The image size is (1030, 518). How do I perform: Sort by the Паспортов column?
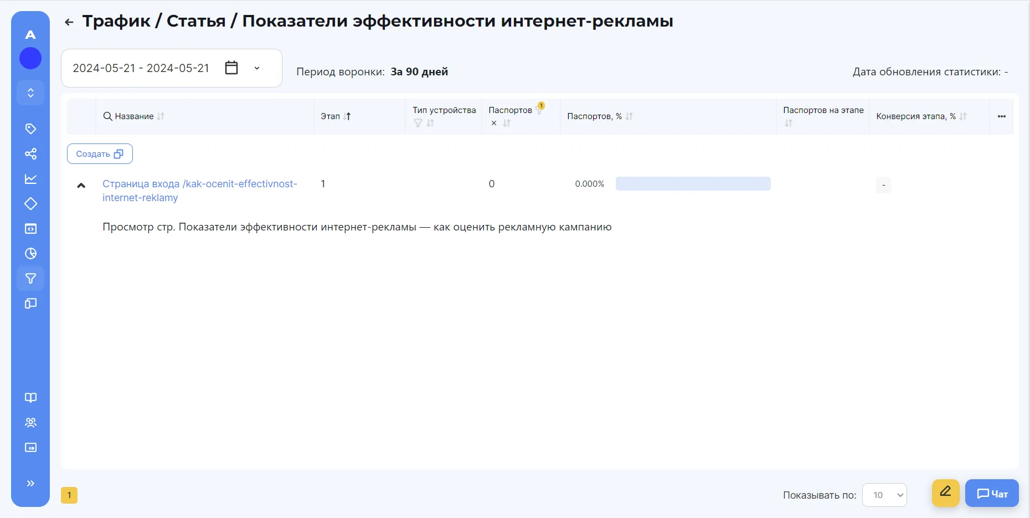(x=507, y=123)
